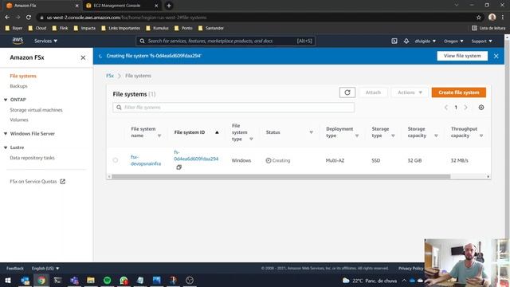
Task: Open the fsx-devopsnainfra file system link
Action: (x=146, y=160)
